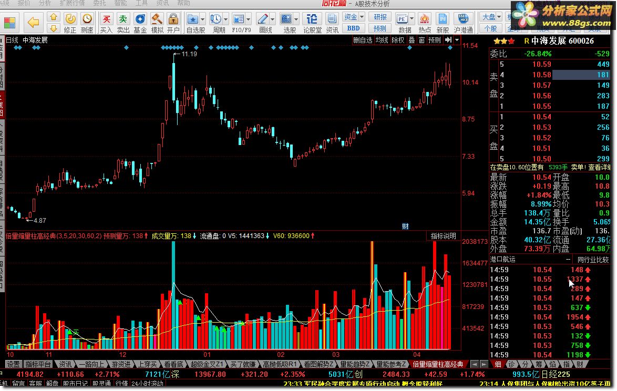Switch to the 看图解势Z tab
Image resolution: width=617 pixels, height=391 pixels.
[x=318, y=364]
